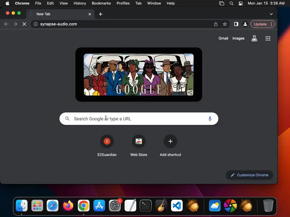Open a new tab

click(x=101, y=14)
